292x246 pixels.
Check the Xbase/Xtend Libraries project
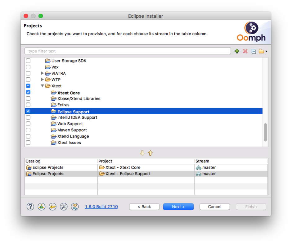[x=28, y=98]
